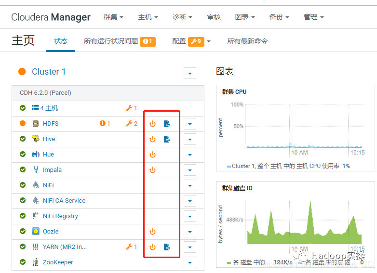Open the YARN actions dropdown
Viewport: 377px width, 273px height.
190,247
